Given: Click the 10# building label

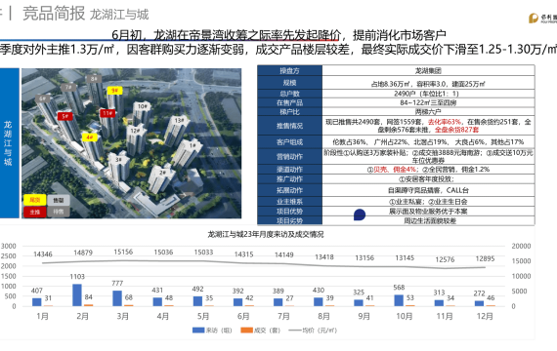Looking at the screenshot, I should [142, 106].
